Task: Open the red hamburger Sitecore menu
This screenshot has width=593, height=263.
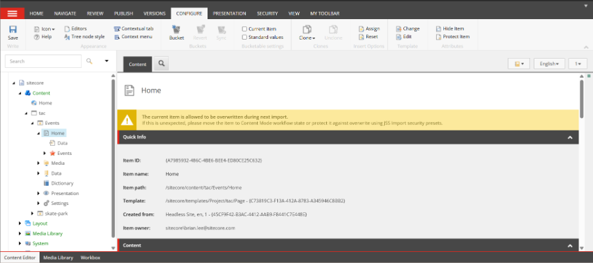Action: point(12,13)
